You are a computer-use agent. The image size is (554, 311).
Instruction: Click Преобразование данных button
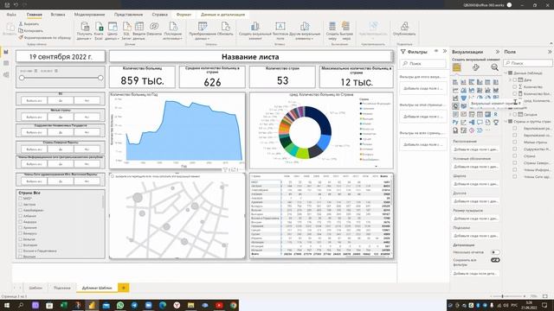203,30
